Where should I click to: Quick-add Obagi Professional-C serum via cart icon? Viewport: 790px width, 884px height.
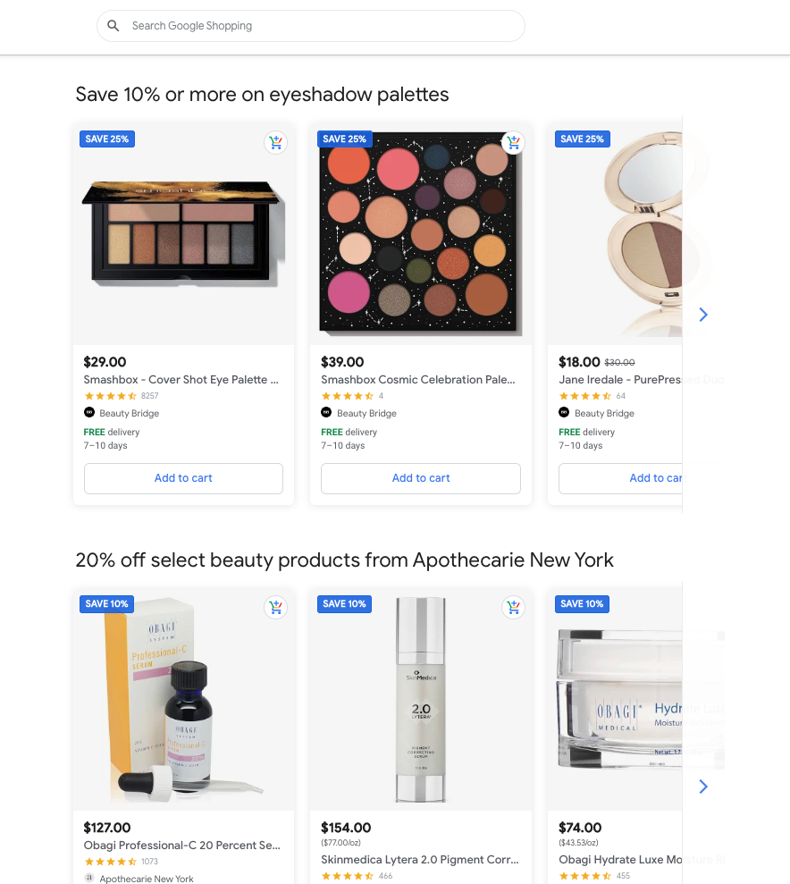275,607
